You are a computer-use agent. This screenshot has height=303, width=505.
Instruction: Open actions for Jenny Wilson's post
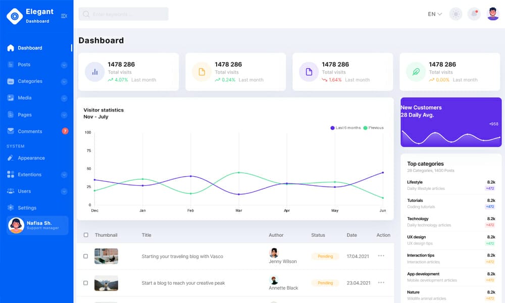tap(382, 256)
